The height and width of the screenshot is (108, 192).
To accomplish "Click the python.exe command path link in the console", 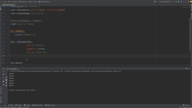I will tap(36, 71).
